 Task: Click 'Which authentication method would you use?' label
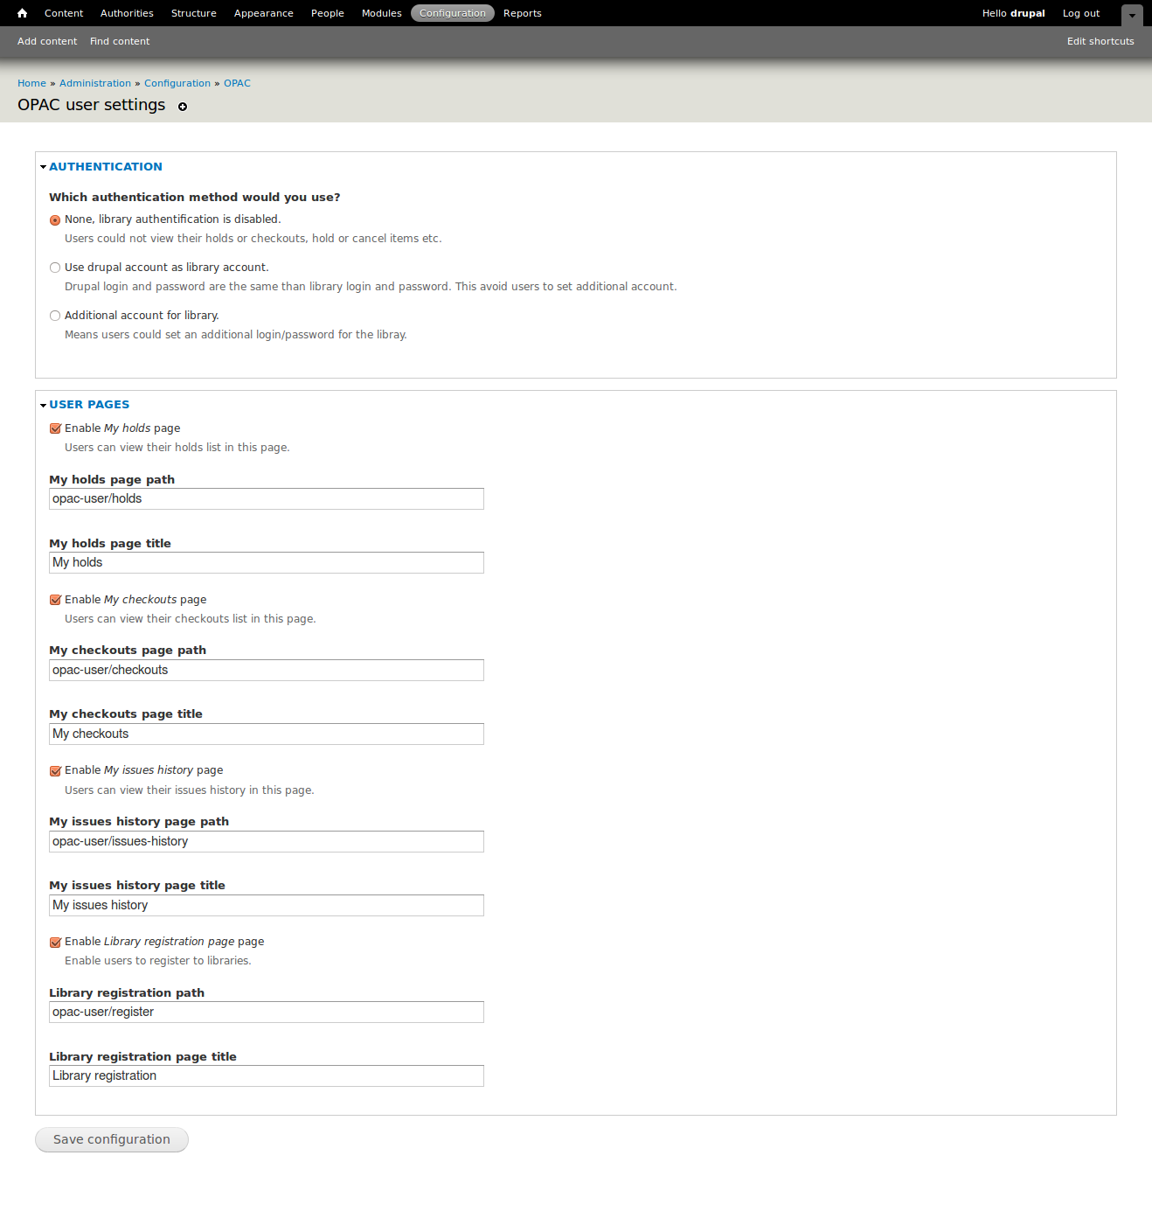tap(195, 197)
